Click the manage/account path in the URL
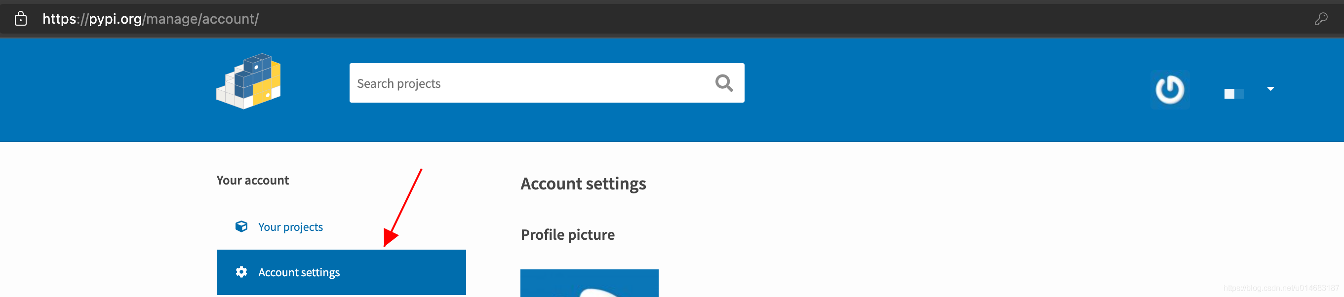 [x=201, y=19]
